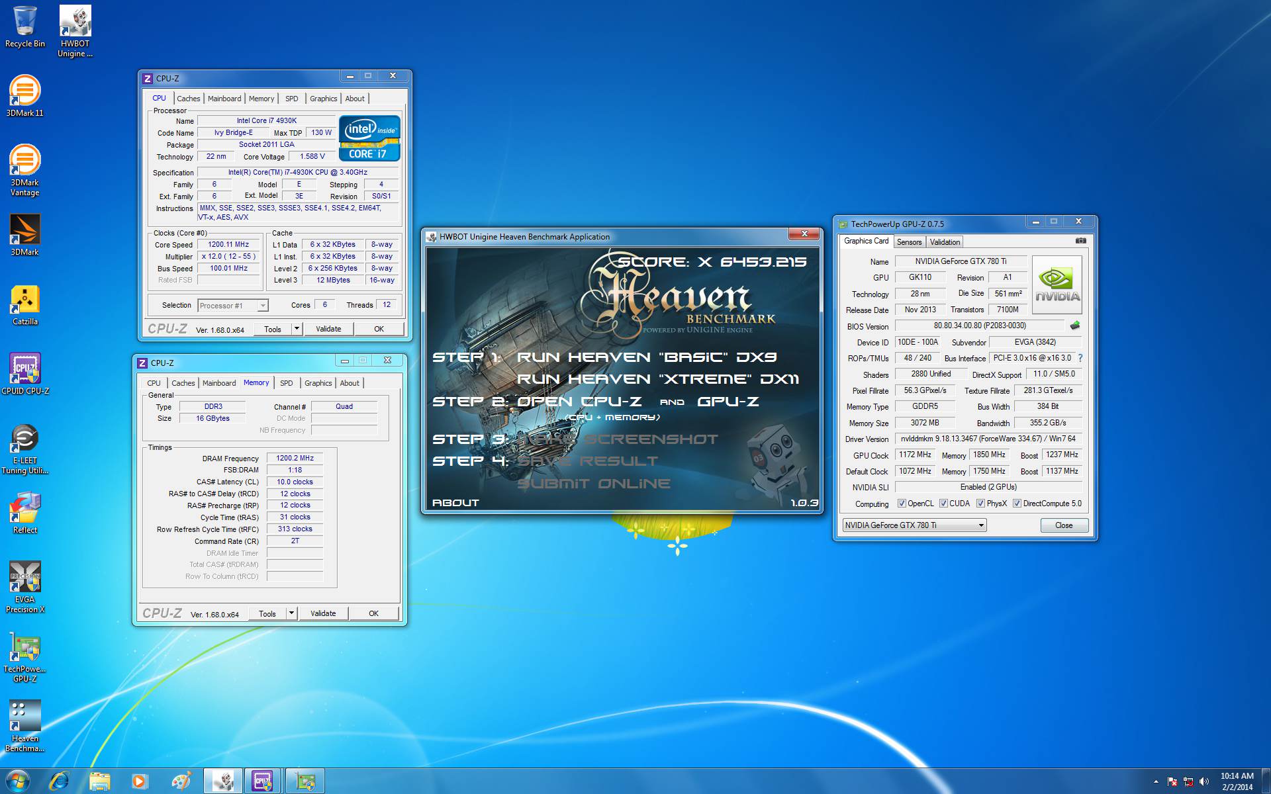Toggle the DirectCompute 5.0 checkbox
The height and width of the screenshot is (794, 1271).
[x=1017, y=504]
